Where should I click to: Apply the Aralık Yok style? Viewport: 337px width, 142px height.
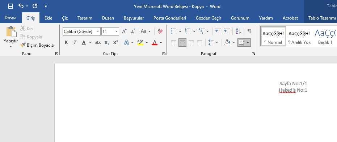pyautogui.click(x=299, y=36)
